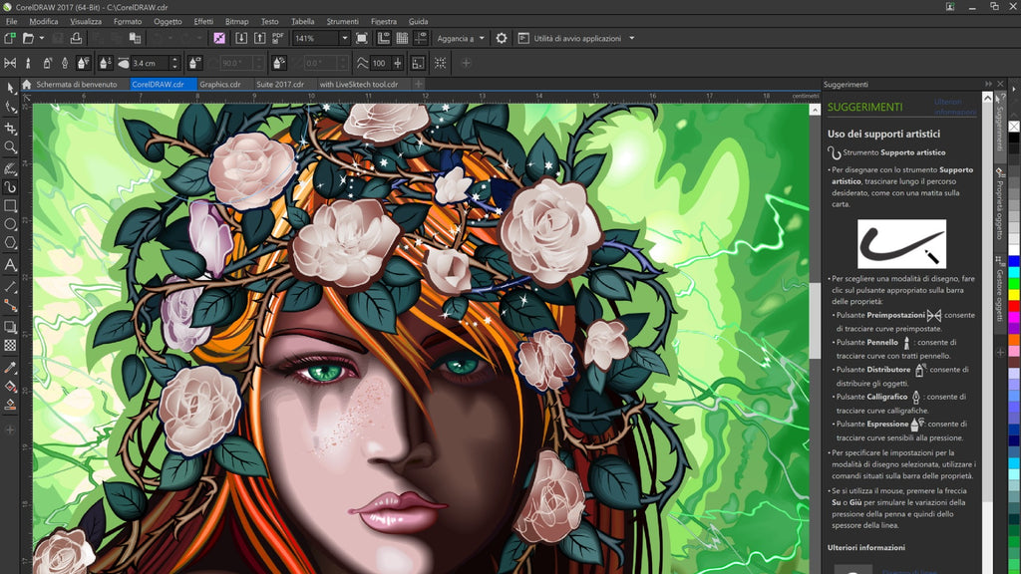Choose the Calligraphic mode button

click(x=65, y=63)
